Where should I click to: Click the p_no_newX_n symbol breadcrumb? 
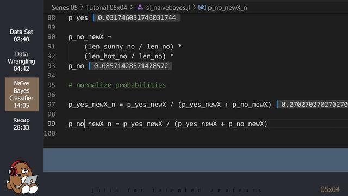click(227, 8)
